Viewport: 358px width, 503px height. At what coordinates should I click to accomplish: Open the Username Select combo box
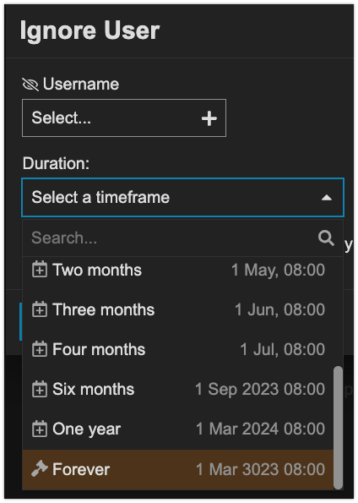click(124, 118)
